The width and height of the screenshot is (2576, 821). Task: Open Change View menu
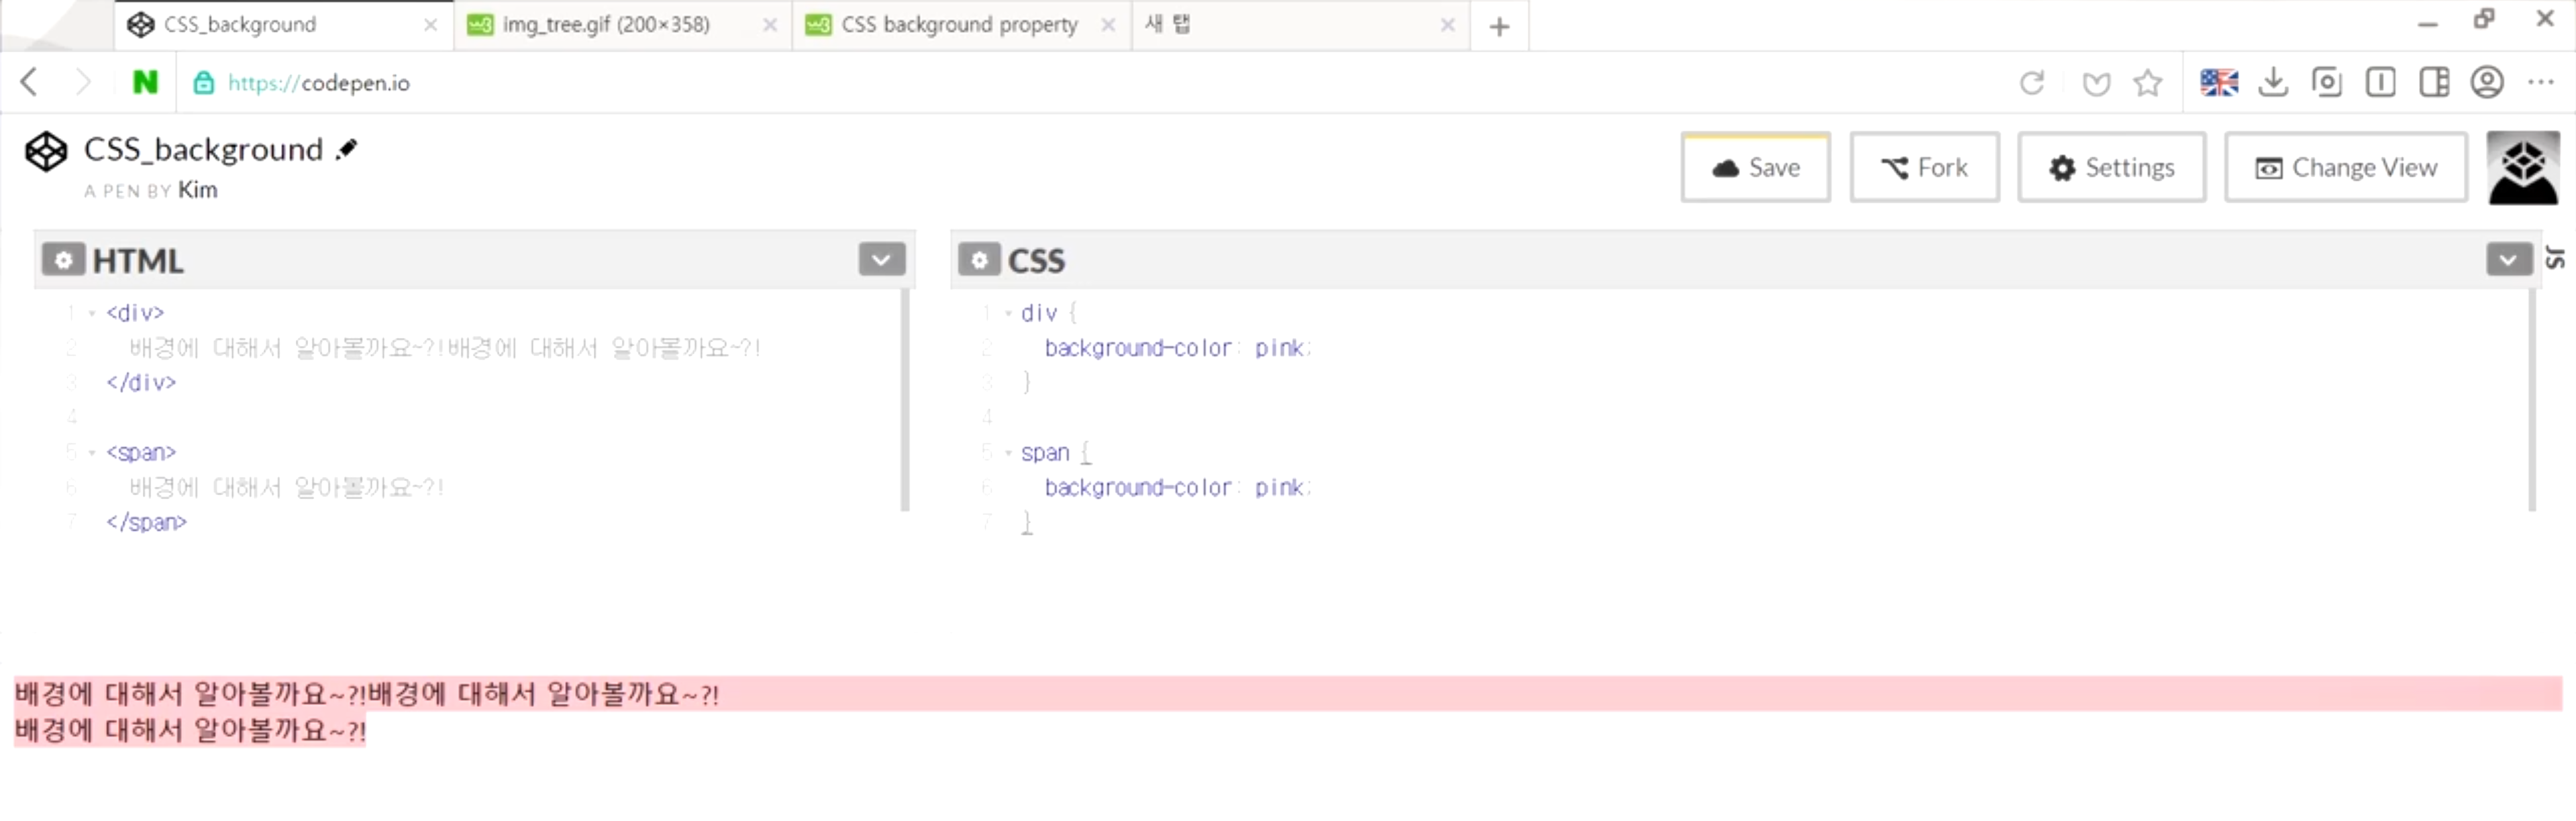[2345, 167]
